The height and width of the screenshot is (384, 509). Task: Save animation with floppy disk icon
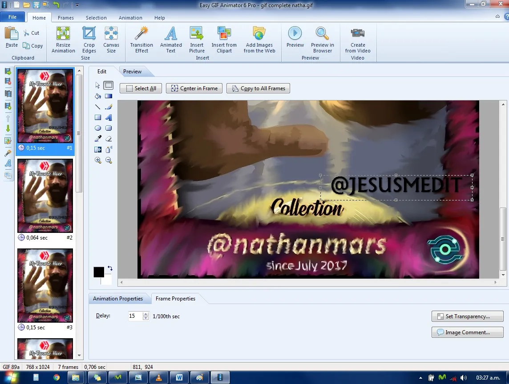click(x=36, y=4)
